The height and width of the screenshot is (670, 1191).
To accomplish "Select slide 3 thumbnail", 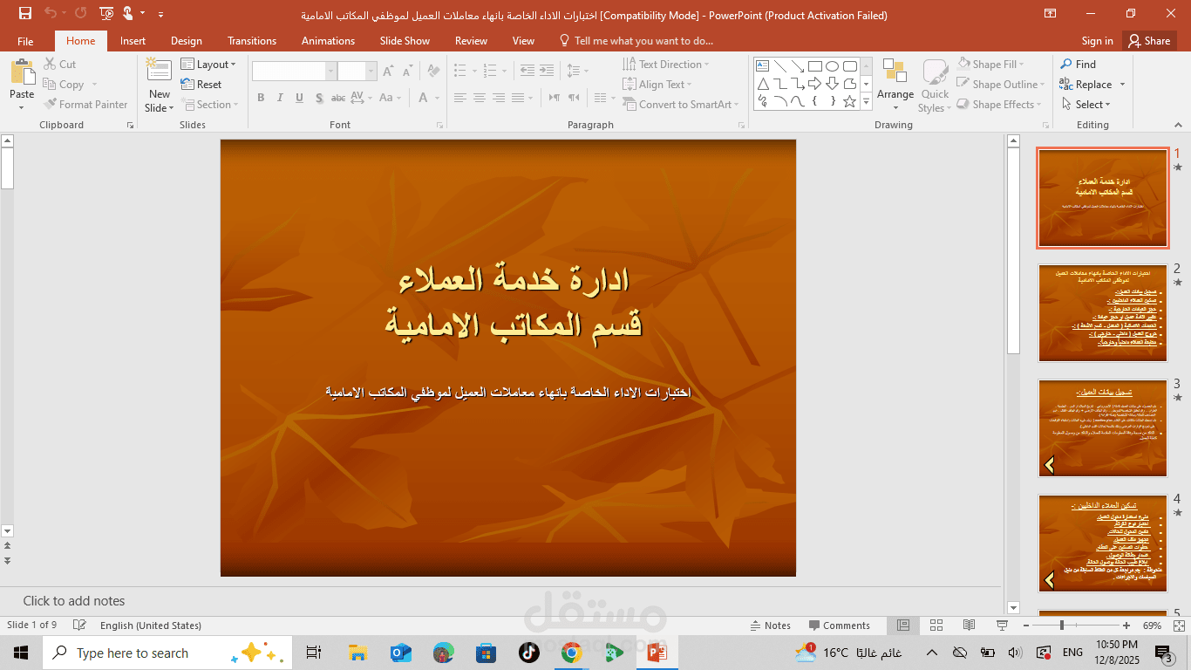I will pos(1103,428).
